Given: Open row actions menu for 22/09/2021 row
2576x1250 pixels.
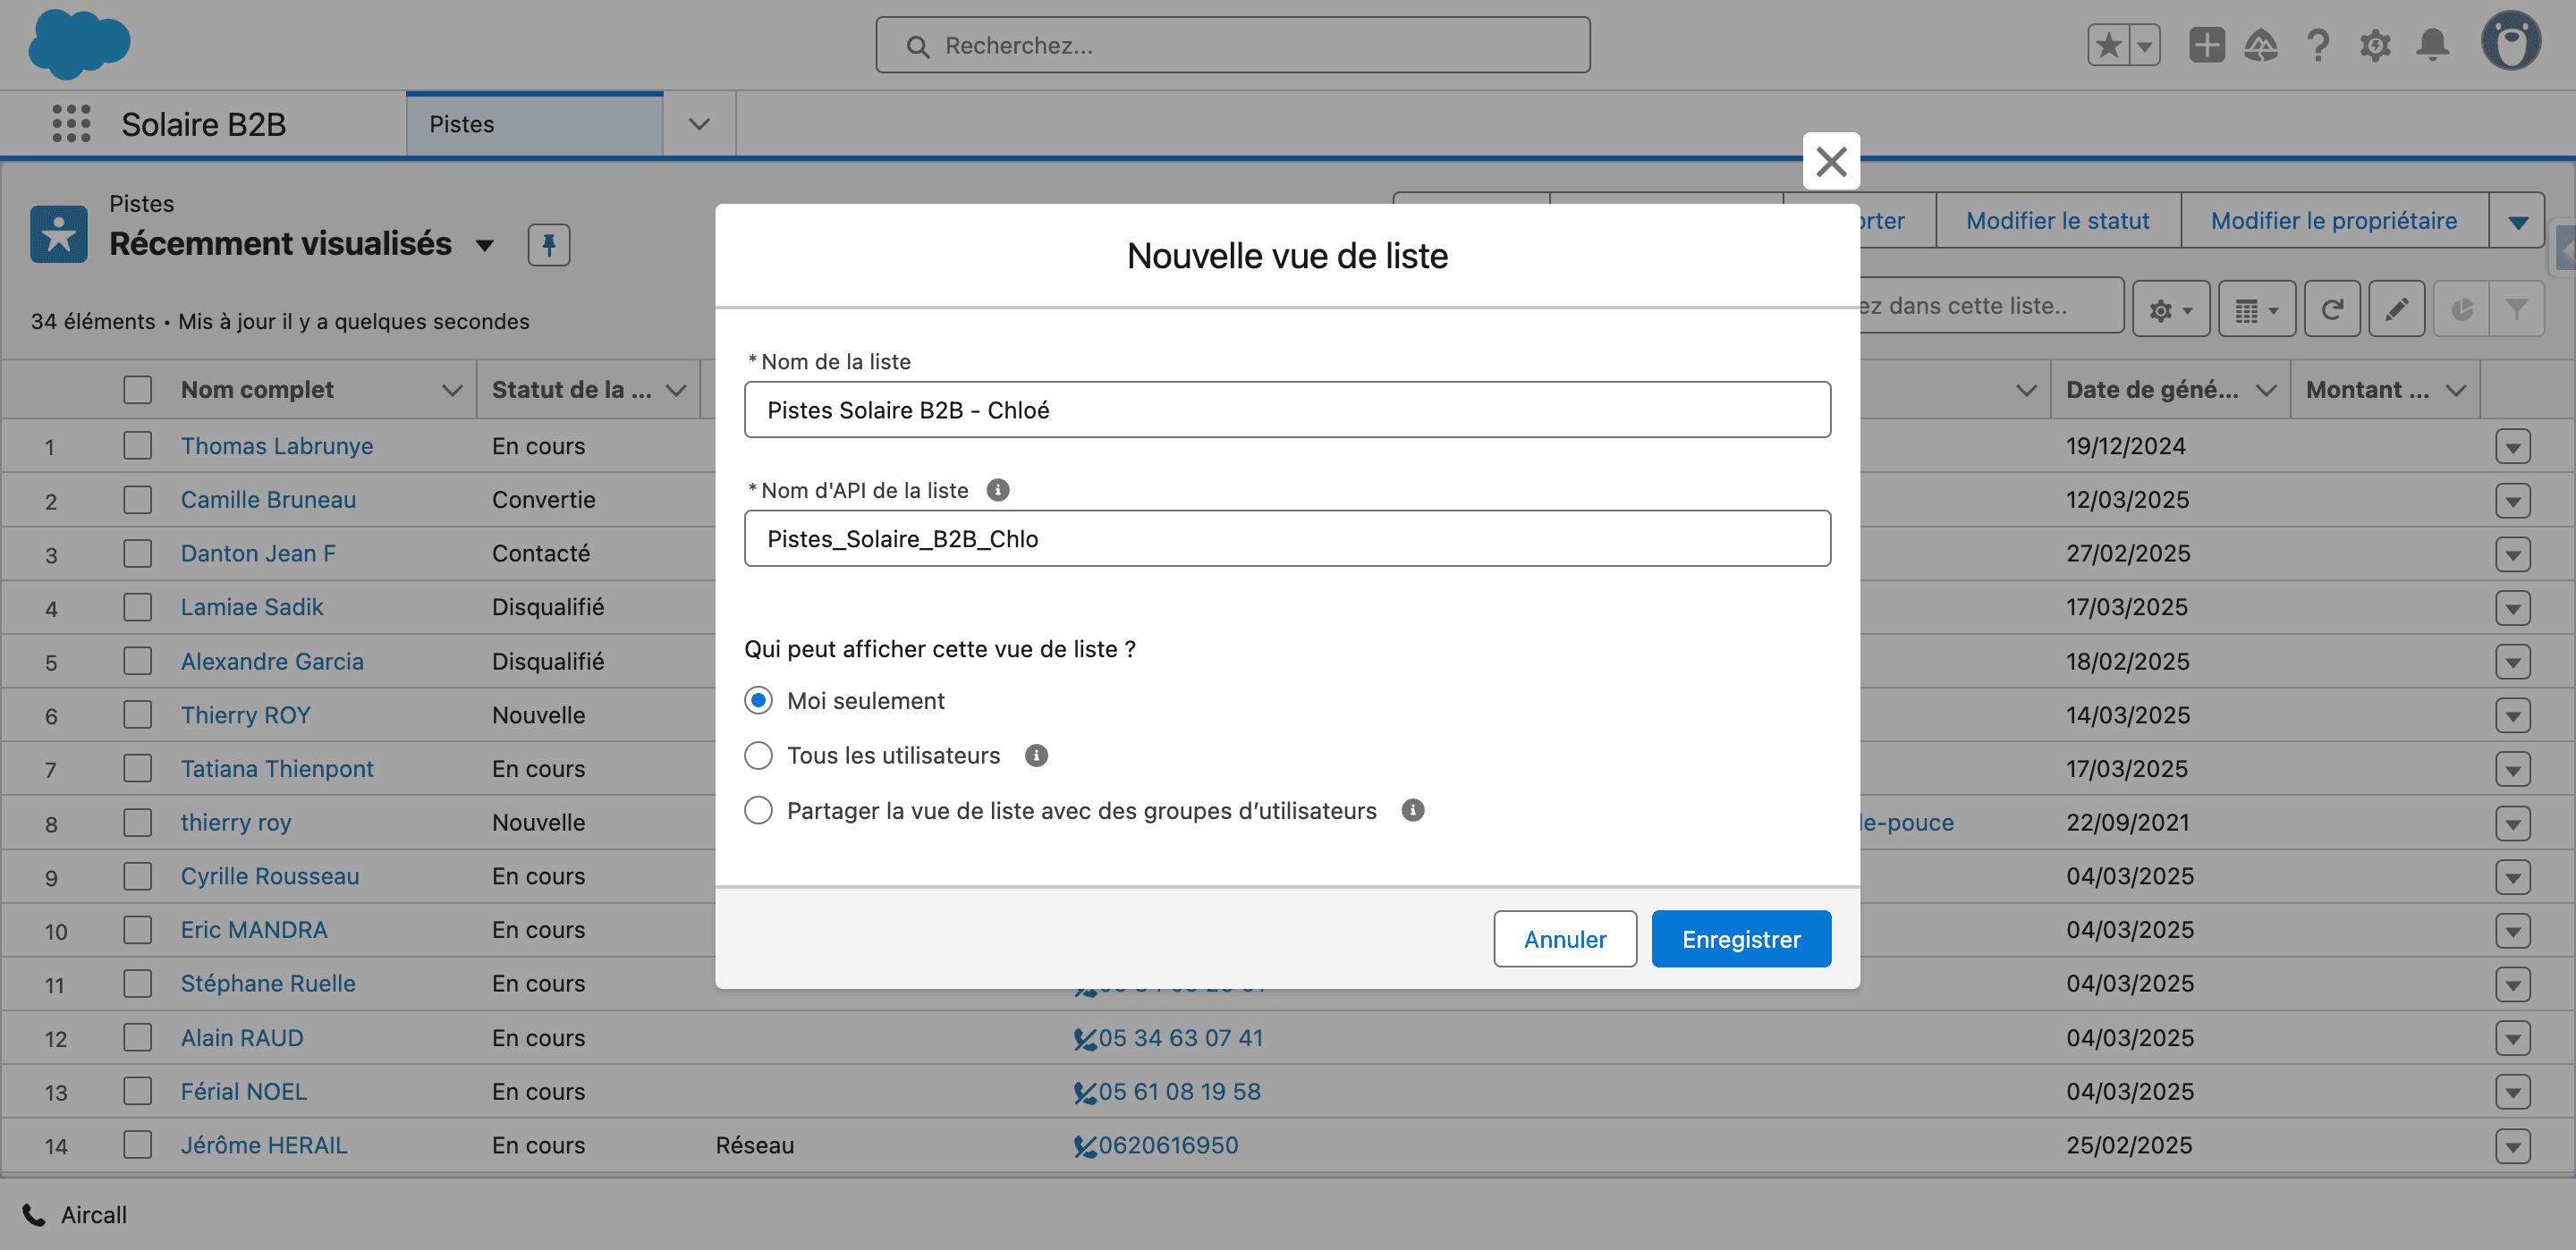Looking at the screenshot, I should [x=2512, y=824].
